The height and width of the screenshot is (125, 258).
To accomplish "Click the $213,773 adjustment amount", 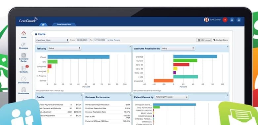I will tap(77, 112).
